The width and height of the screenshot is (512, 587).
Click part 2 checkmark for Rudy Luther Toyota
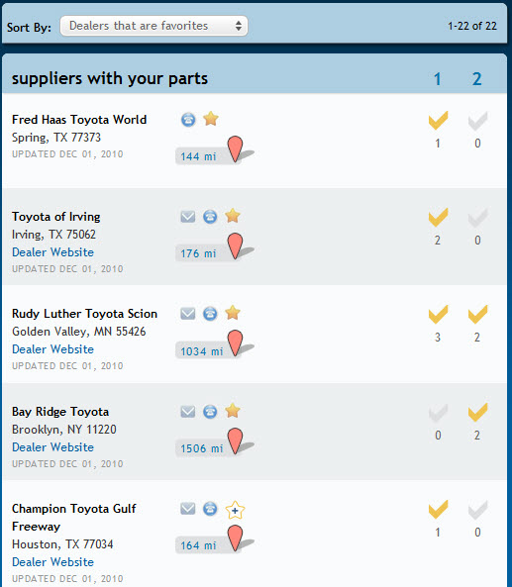point(478,314)
